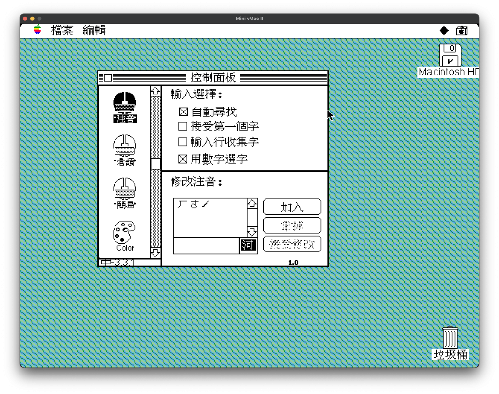Click the down arrow of the icon list scrollbar

[155, 252]
